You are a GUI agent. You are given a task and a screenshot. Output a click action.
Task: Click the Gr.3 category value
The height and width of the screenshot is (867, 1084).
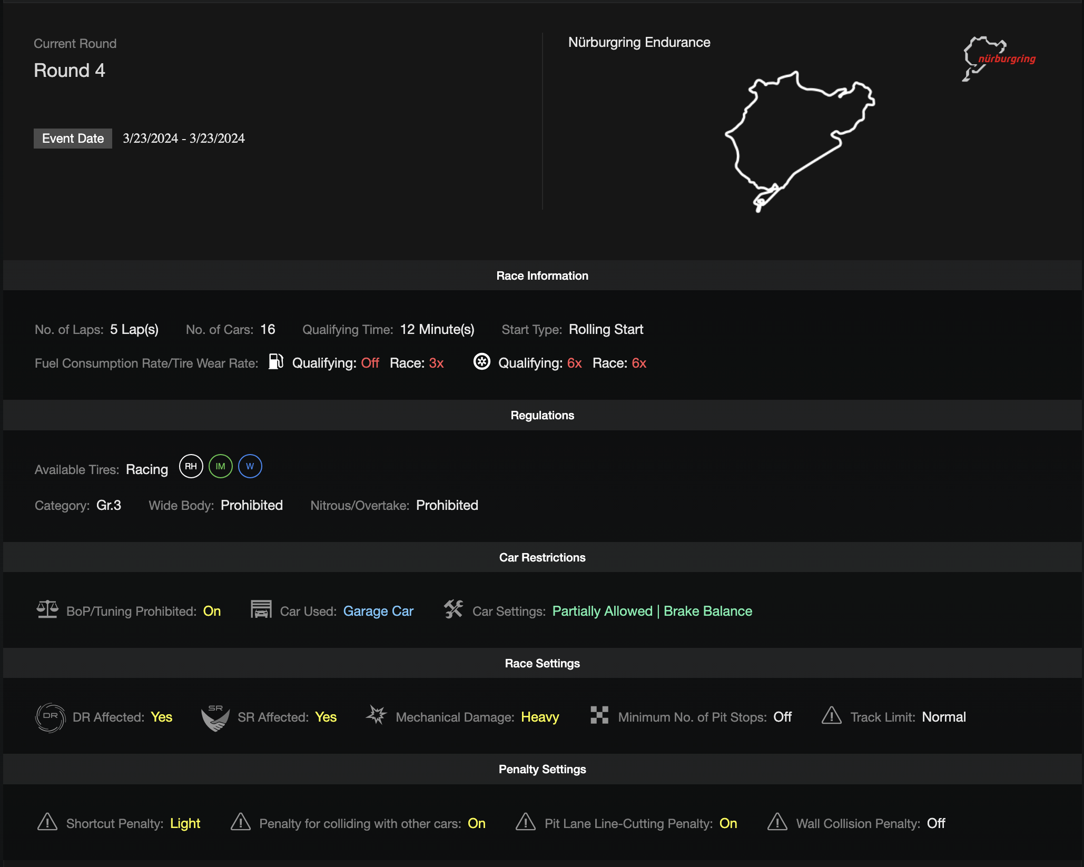point(109,506)
